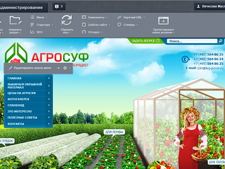
Task: Click Редактировать пункты меню button
Action: click(x=30, y=68)
